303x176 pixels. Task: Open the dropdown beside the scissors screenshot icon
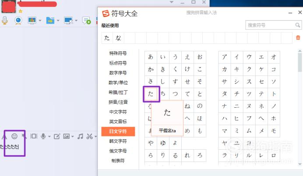coord(95,137)
